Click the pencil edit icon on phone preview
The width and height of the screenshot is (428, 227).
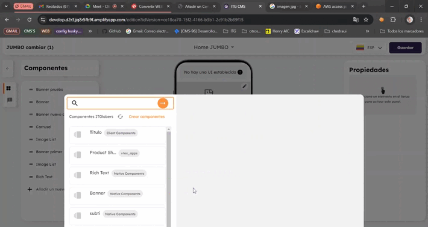click(x=244, y=86)
